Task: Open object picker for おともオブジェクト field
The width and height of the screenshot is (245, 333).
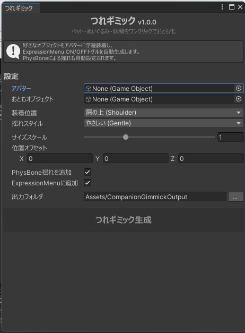Action: point(239,99)
